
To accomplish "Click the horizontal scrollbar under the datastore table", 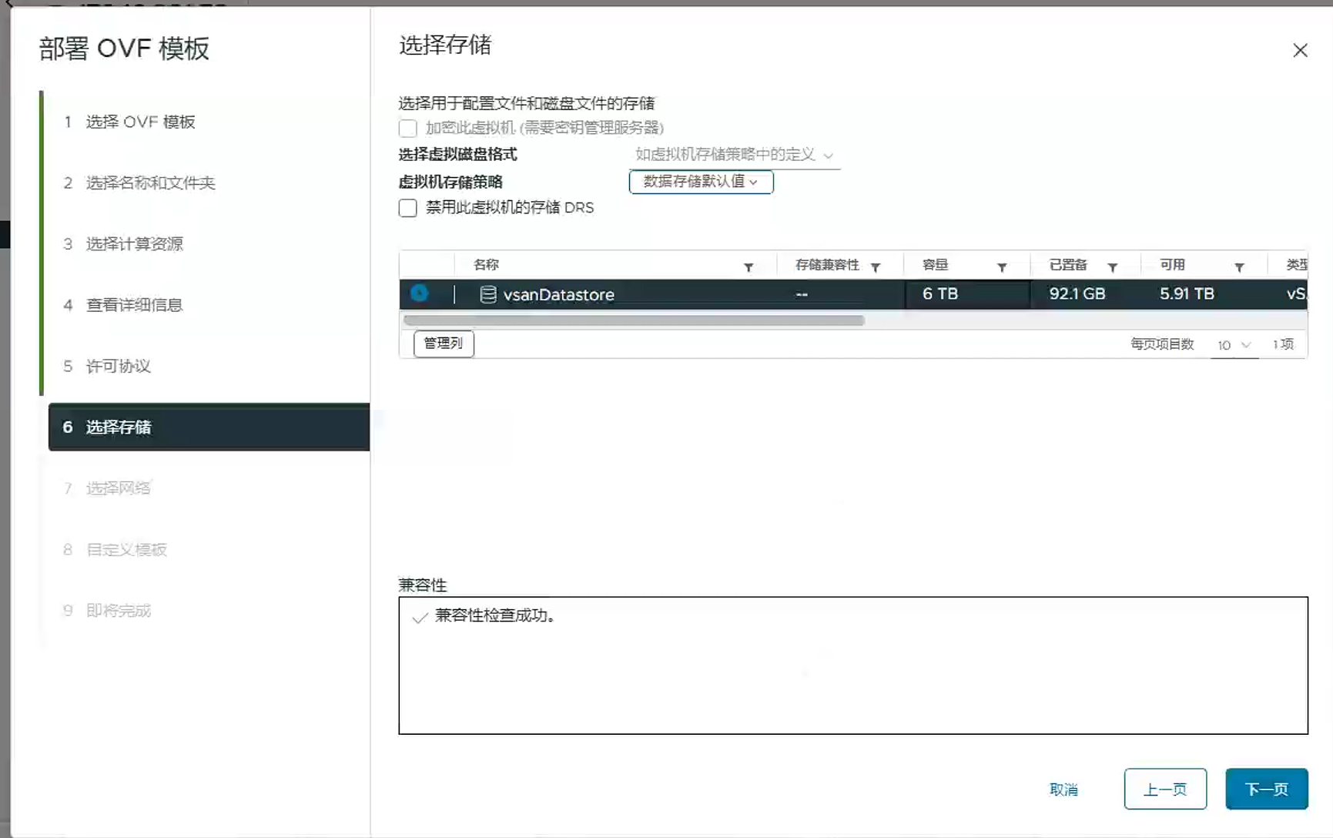I will coord(633,320).
